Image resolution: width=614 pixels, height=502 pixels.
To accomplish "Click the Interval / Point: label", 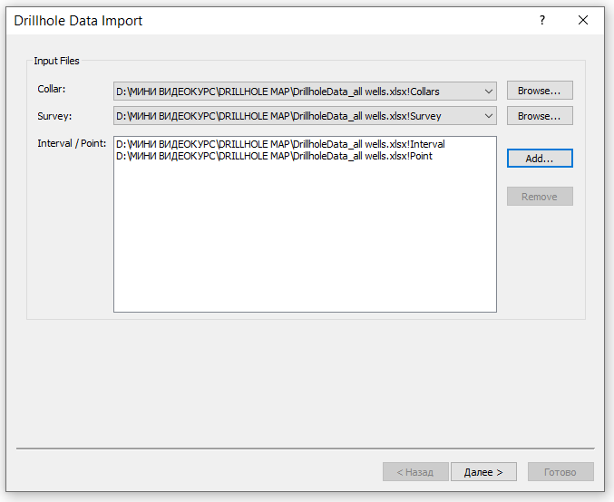I will click(72, 143).
